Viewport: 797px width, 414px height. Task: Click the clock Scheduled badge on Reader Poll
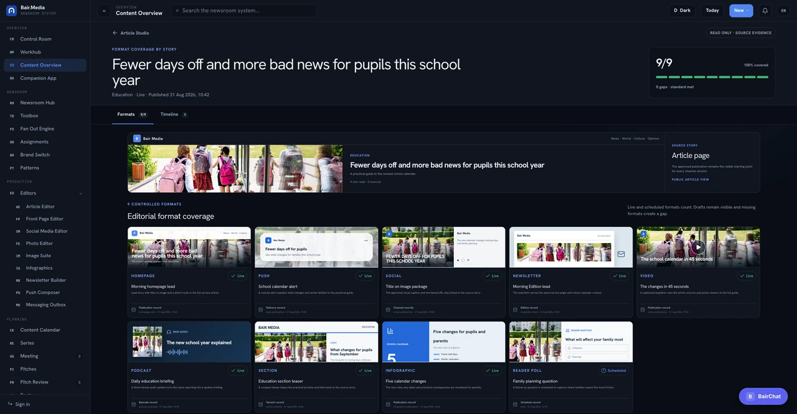pos(614,370)
